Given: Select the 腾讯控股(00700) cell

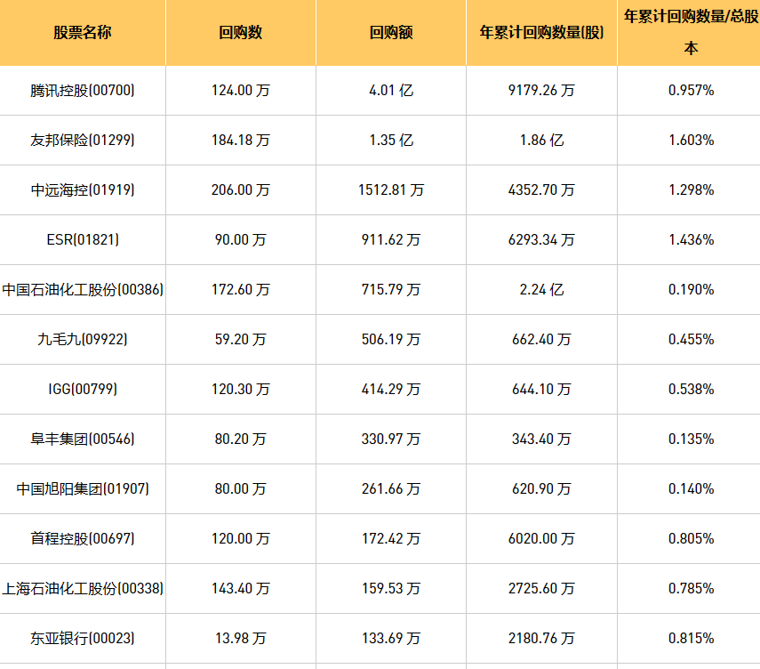Looking at the screenshot, I should pos(83,90).
